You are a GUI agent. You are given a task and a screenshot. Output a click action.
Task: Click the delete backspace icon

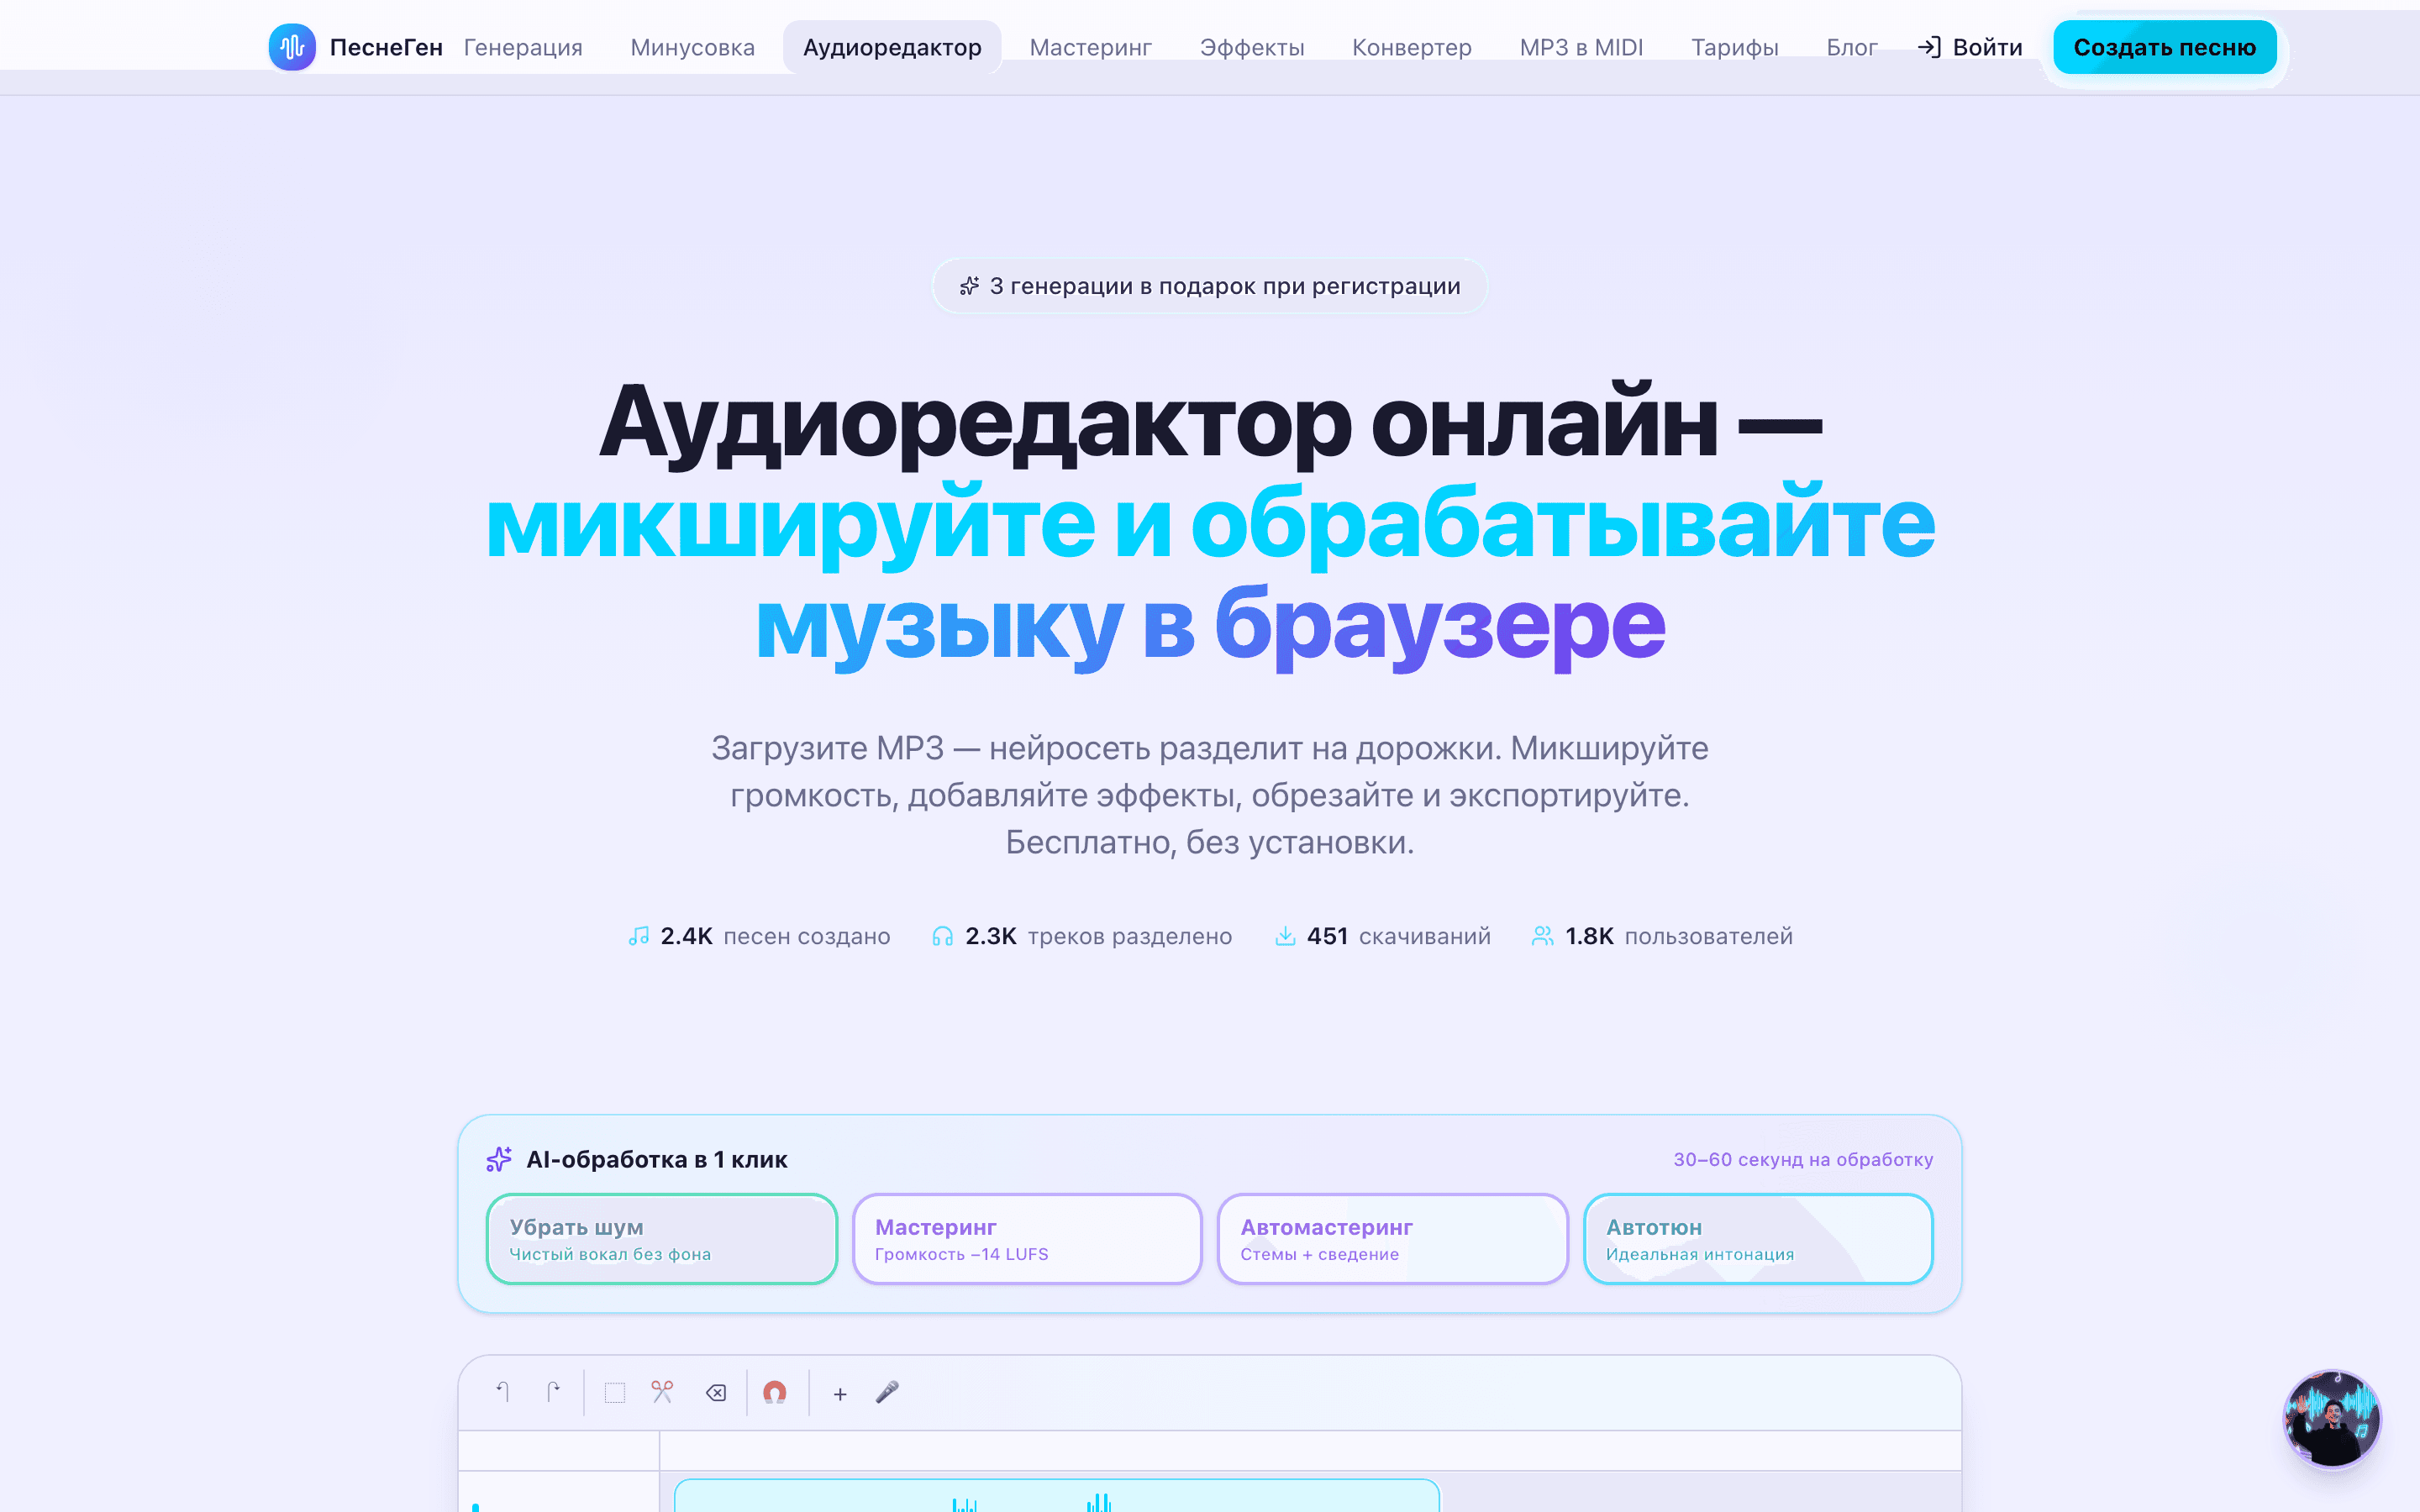[x=716, y=1392]
